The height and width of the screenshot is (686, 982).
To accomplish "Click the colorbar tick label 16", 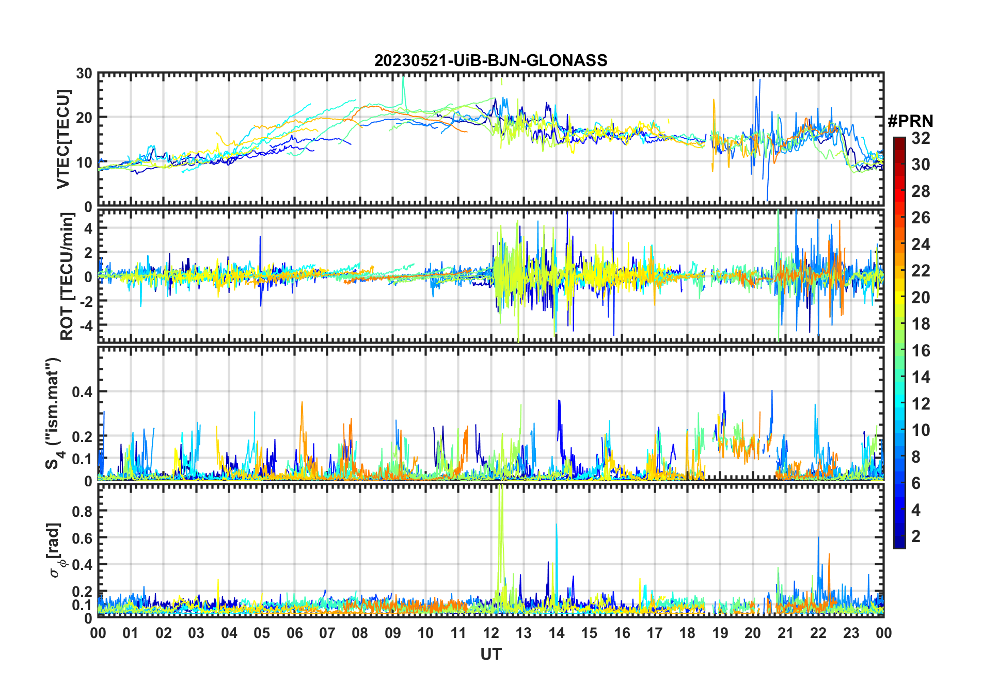I will coord(921,351).
